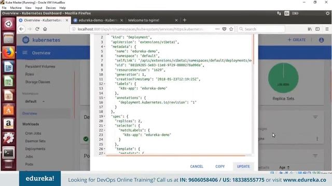Screen dimensions: 332x186
Task: Open Deployments in the sidebar
Action: (35, 149)
